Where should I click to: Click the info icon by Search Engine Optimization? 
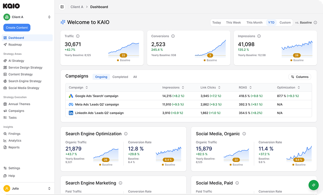[x=126, y=134]
